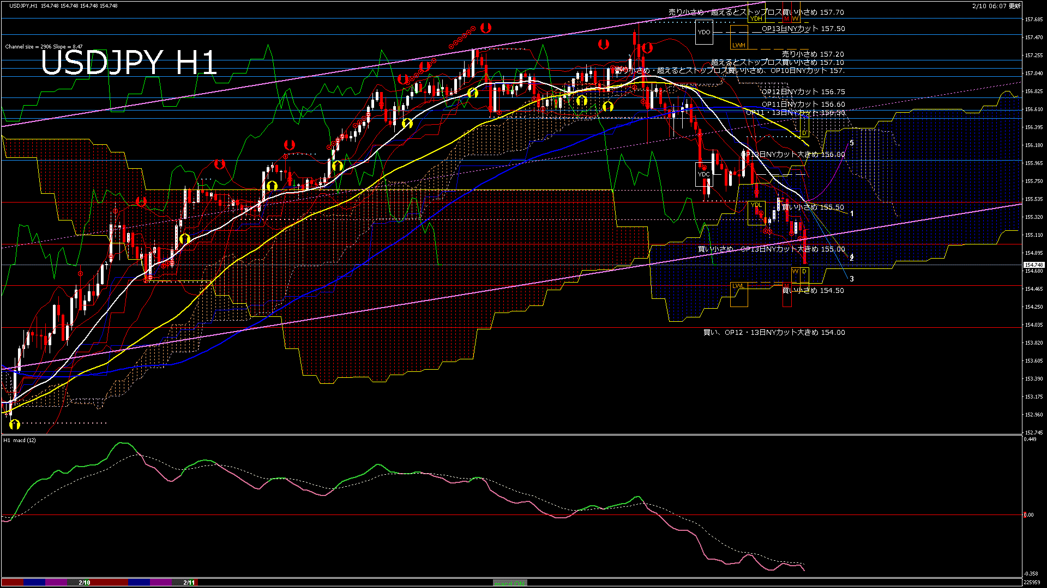Click the current price tag 154.748
The height and width of the screenshot is (588, 1047).
1033,265
